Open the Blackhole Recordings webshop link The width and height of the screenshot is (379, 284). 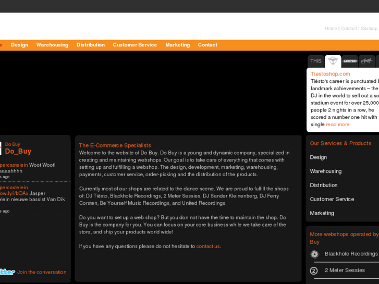coord(351,254)
